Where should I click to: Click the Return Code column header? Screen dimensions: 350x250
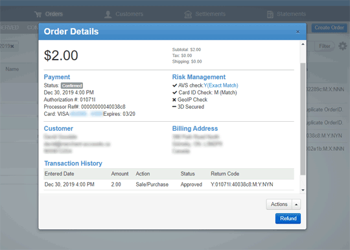pyautogui.click(x=225, y=174)
